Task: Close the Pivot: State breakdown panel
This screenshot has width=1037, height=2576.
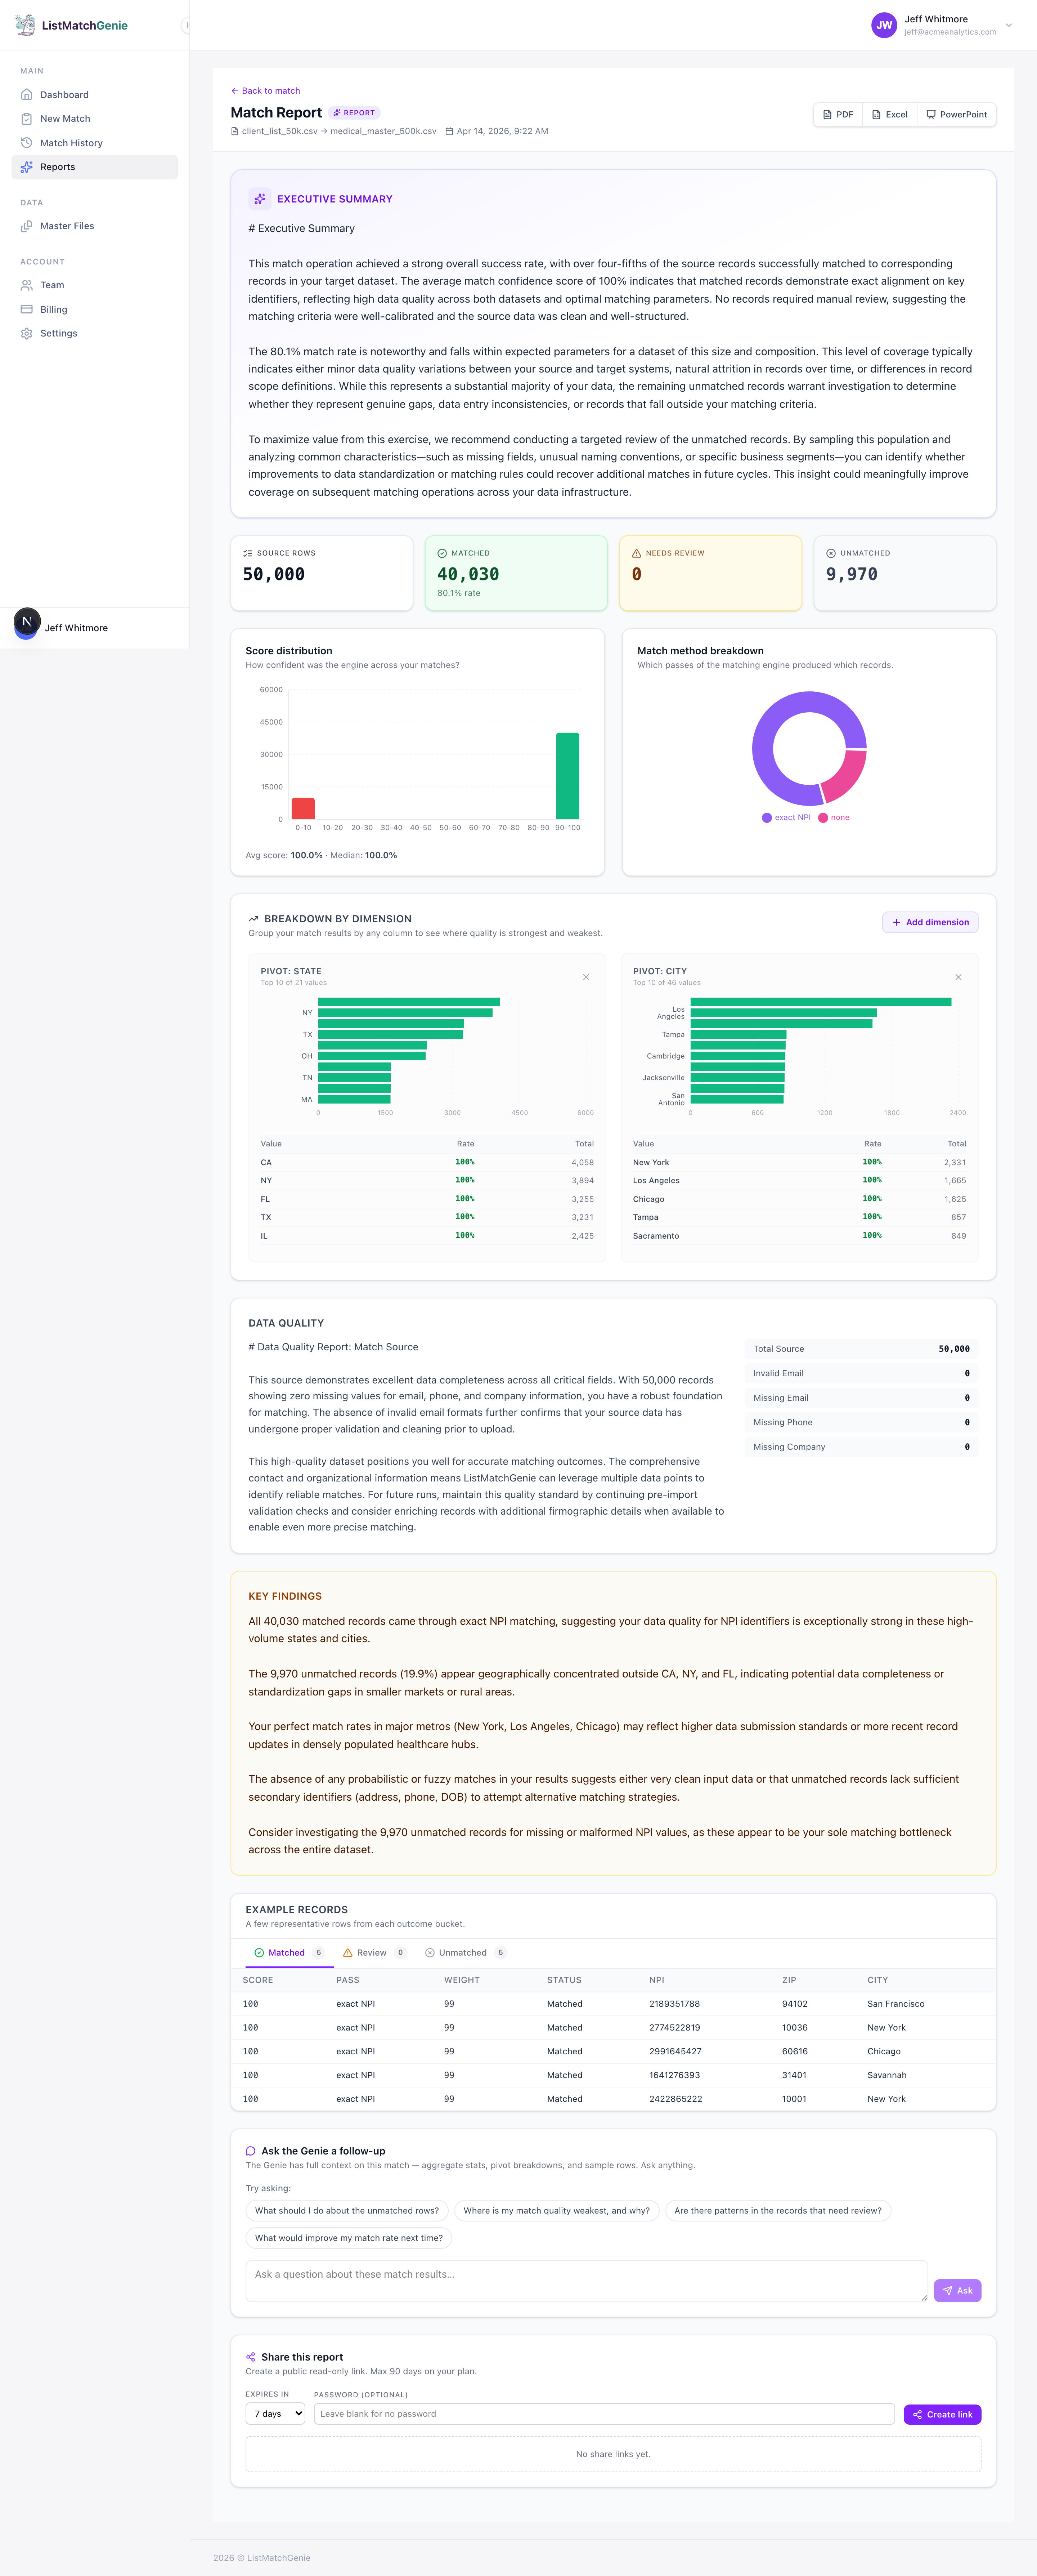Action: coord(587,977)
